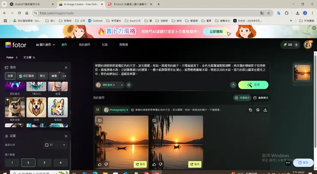Open the three-dots chat bubble button

pyautogui.click(x=288, y=163)
